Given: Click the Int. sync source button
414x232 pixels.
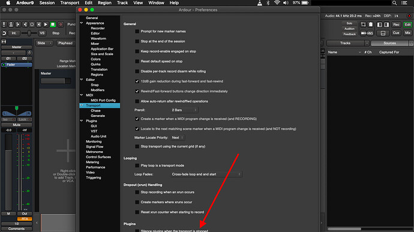Looking at the screenshot, I should [x=14, y=33].
